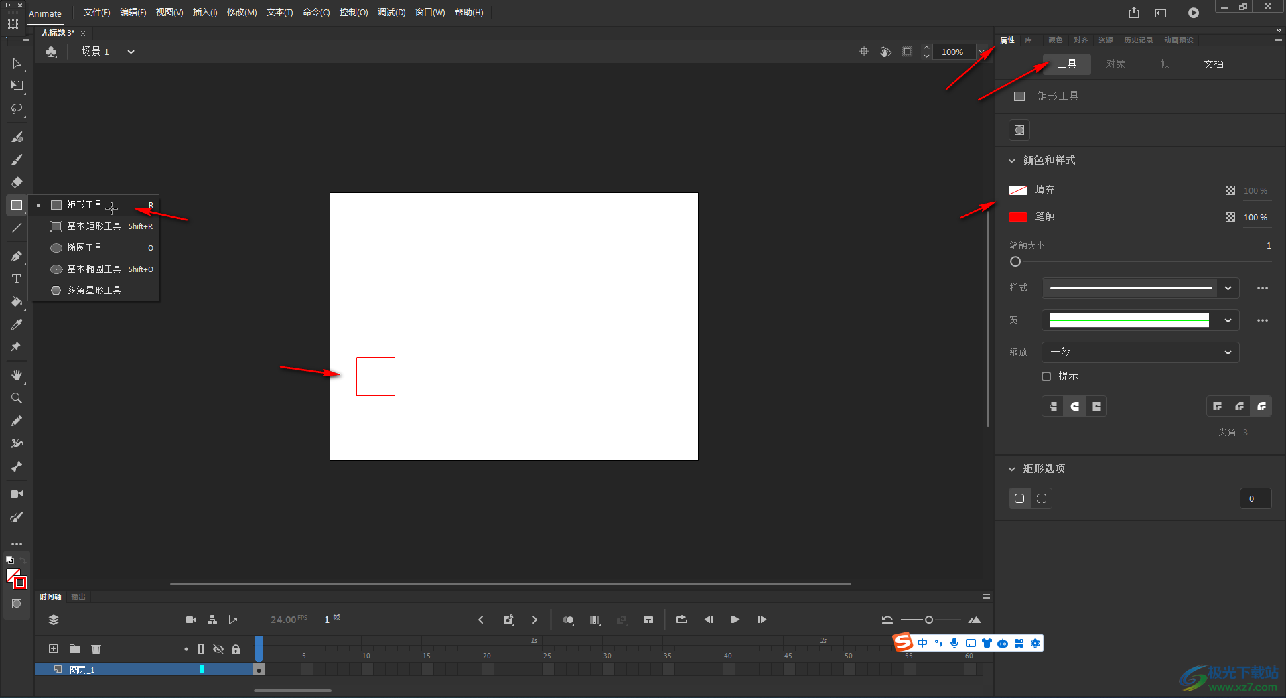Screen dimensions: 1286x698
Task: Open the 场景 1 scene dropdown
Action: pyautogui.click(x=131, y=52)
